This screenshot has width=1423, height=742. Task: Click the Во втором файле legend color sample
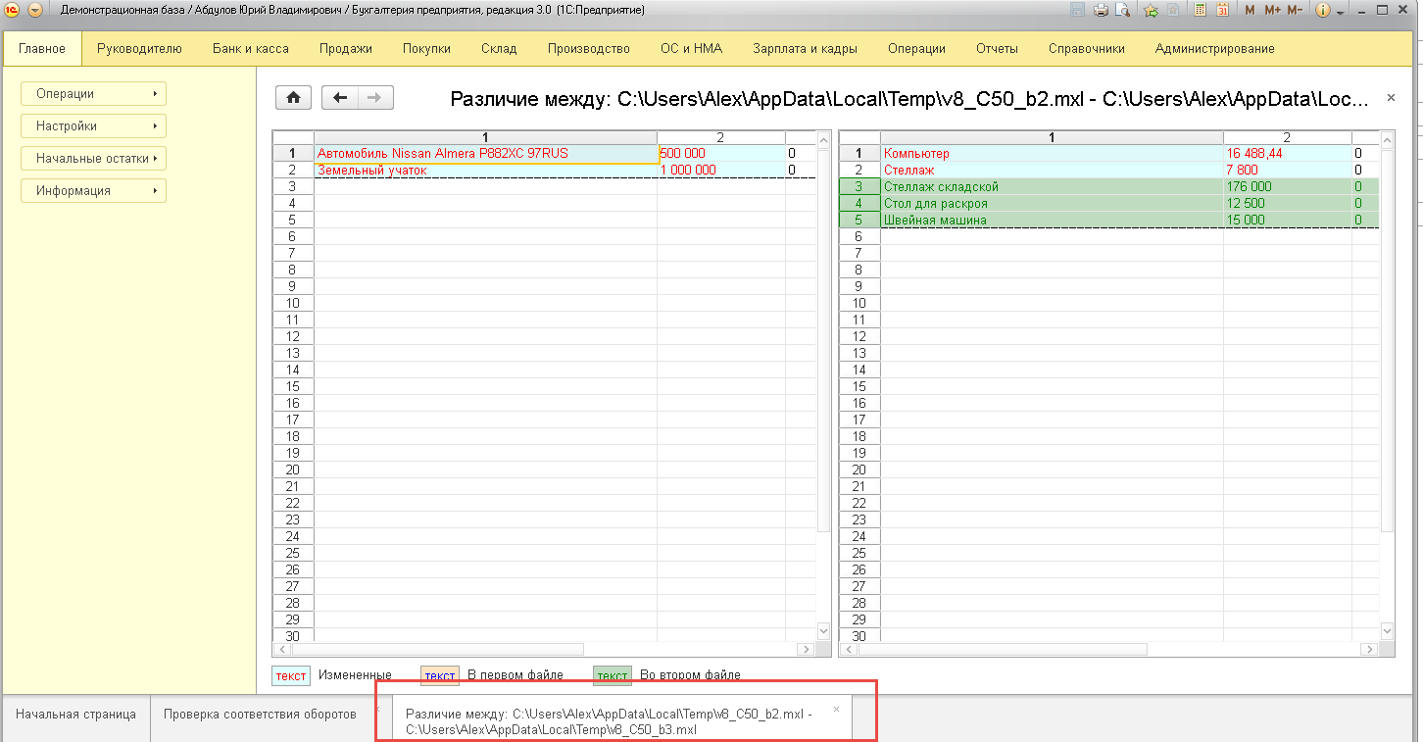[613, 675]
